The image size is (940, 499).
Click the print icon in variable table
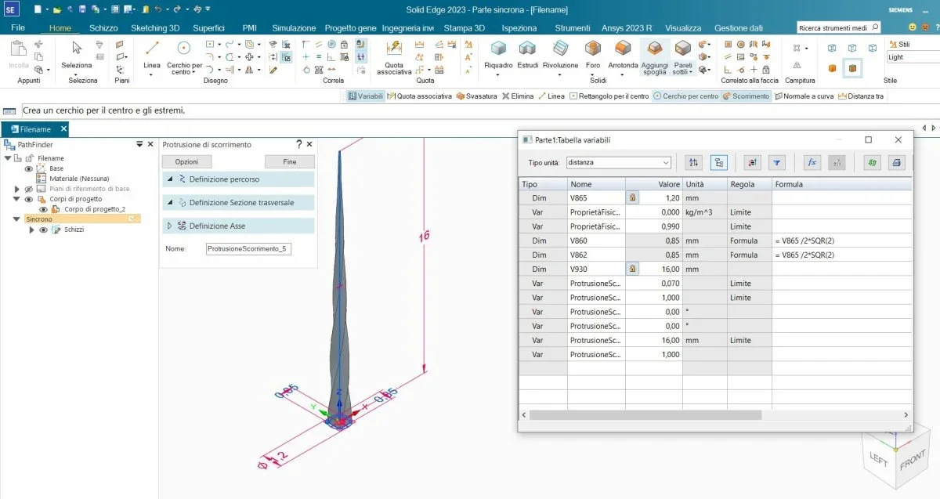coord(897,162)
